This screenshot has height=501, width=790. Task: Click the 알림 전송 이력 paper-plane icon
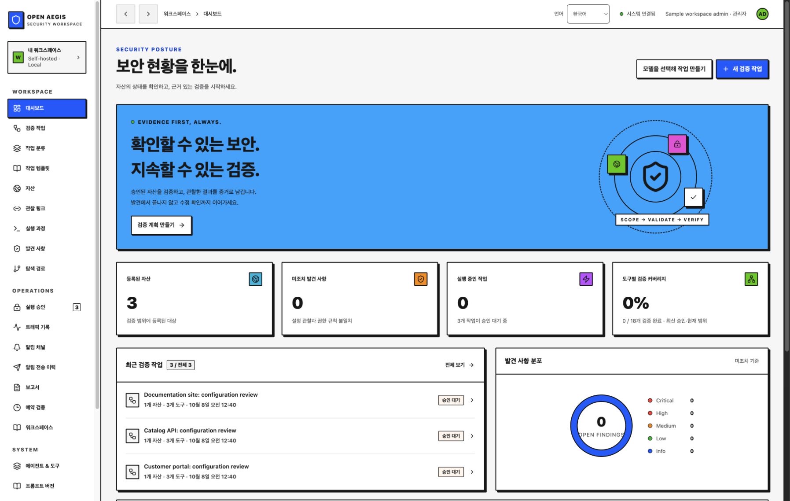[x=17, y=367]
